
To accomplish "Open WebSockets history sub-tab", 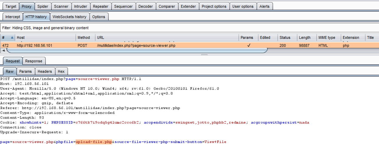I will pyautogui.click(x=69, y=17).
